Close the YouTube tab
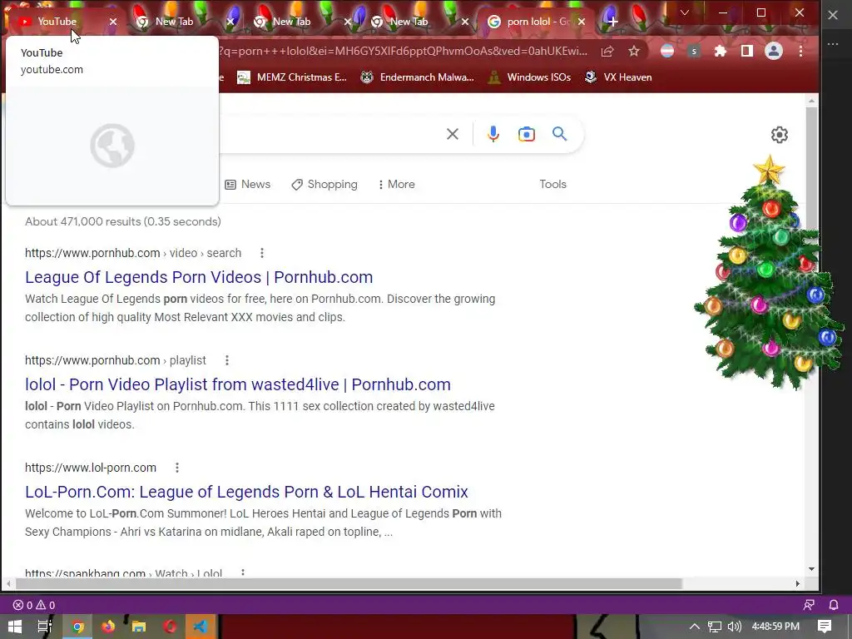852x639 pixels. (113, 22)
